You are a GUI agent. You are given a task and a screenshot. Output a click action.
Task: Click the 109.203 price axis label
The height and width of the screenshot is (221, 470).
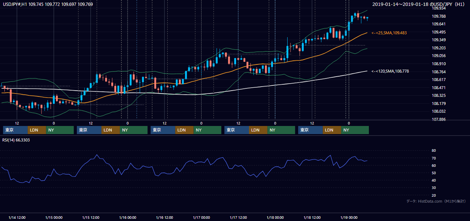(x=439, y=48)
